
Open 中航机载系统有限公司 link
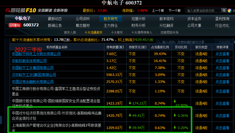pyautogui.click(x=29, y=61)
